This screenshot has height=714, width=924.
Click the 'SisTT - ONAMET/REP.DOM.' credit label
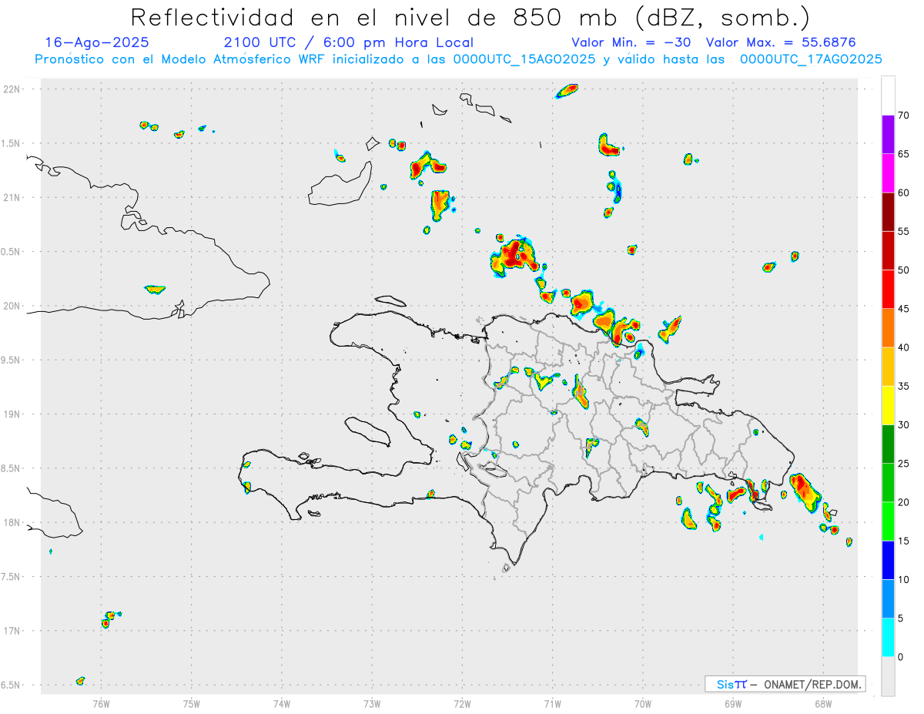tap(785, 684)
